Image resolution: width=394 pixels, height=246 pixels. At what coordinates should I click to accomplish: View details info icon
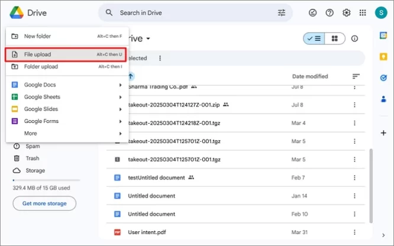click(x=354, y=38)
